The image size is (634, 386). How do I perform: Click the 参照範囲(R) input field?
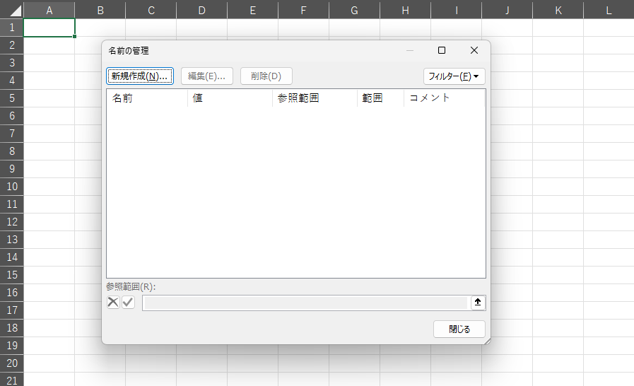[x=305, y=303]
